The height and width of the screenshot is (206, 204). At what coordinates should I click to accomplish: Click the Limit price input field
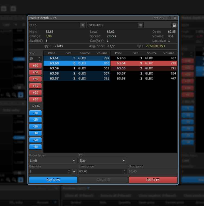coord(101,172)
